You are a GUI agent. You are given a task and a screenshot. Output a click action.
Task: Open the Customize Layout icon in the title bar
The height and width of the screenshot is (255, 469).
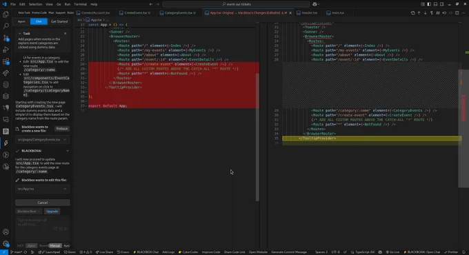point(423,4)
